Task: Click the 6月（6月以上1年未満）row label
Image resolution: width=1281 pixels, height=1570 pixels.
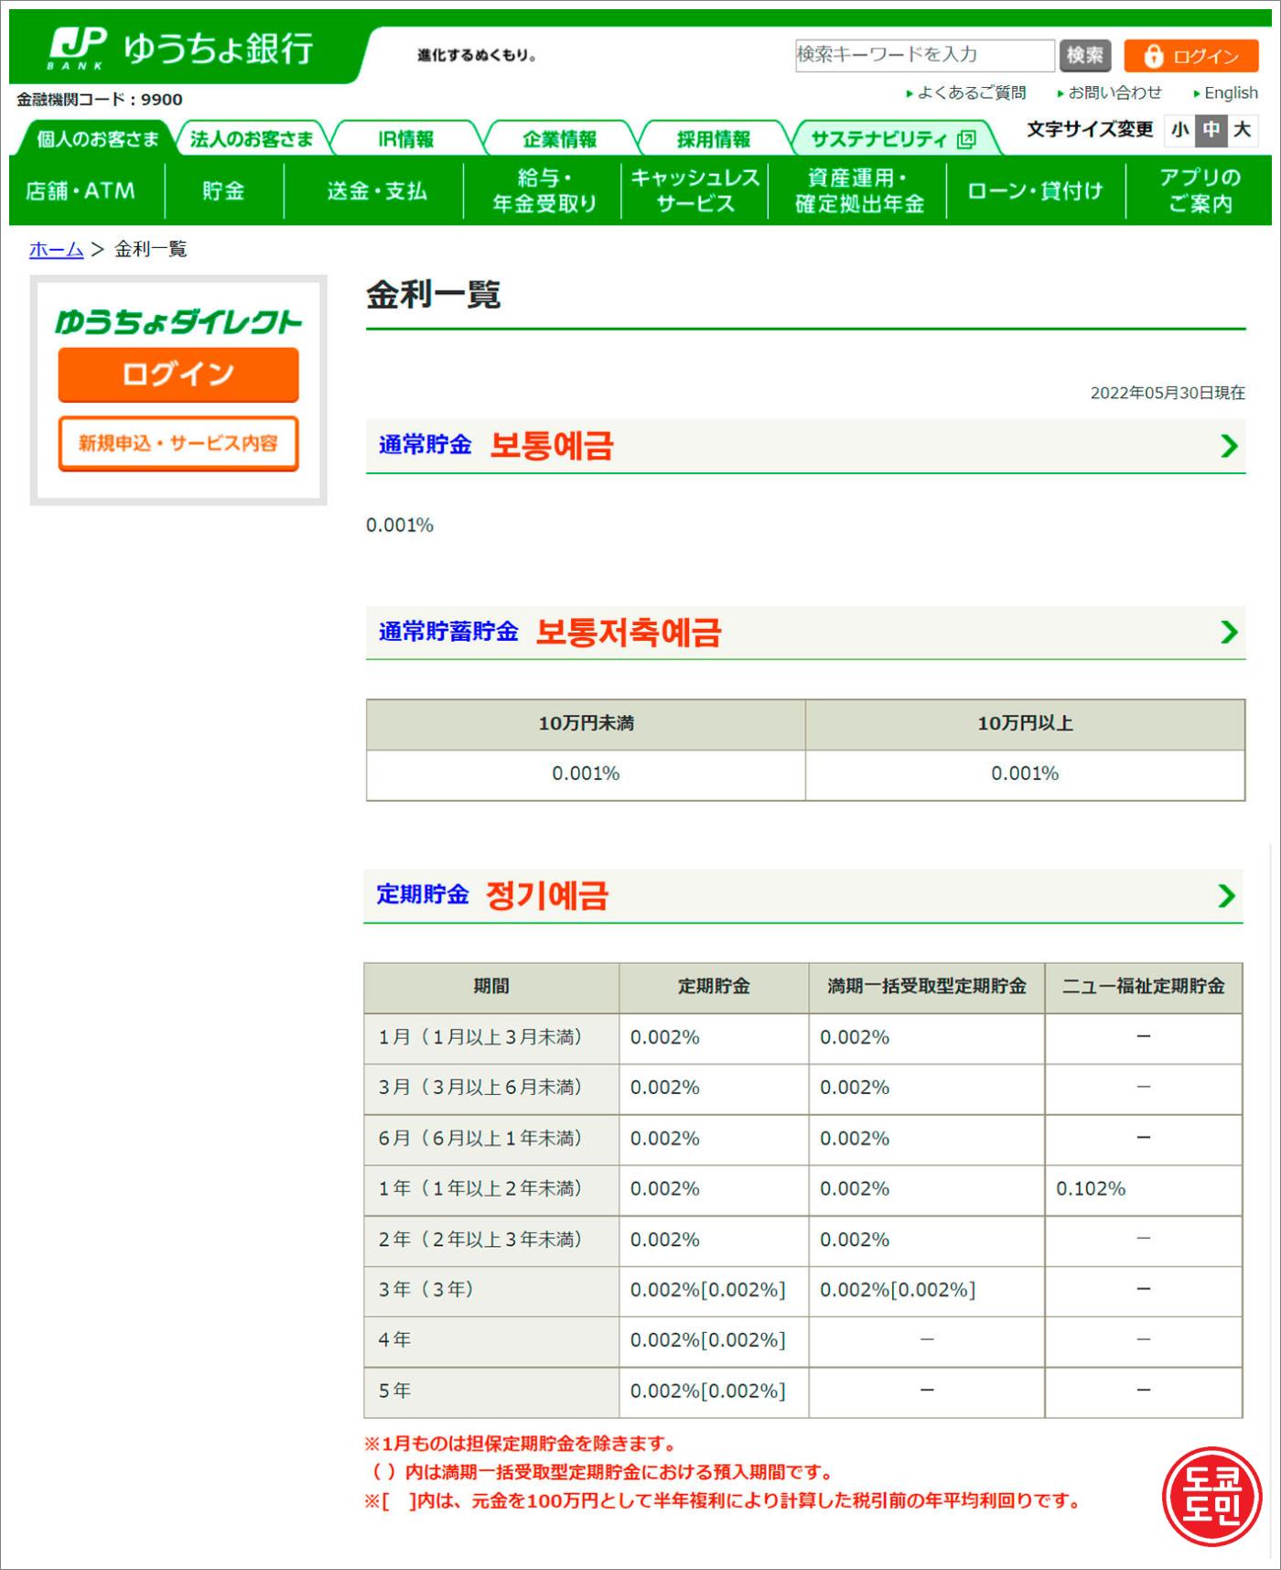Action: pos(491,1138)
